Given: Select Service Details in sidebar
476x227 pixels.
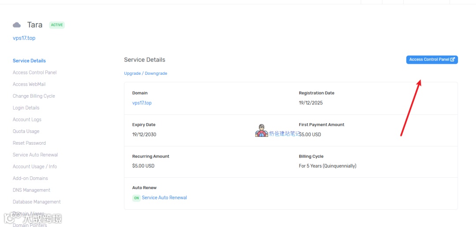Looking at the screenshot, I should pyautogui.click(x=29, y=61).
